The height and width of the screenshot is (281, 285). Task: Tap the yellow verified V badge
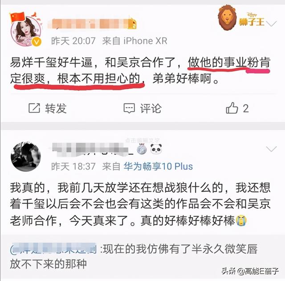point(37,42)
